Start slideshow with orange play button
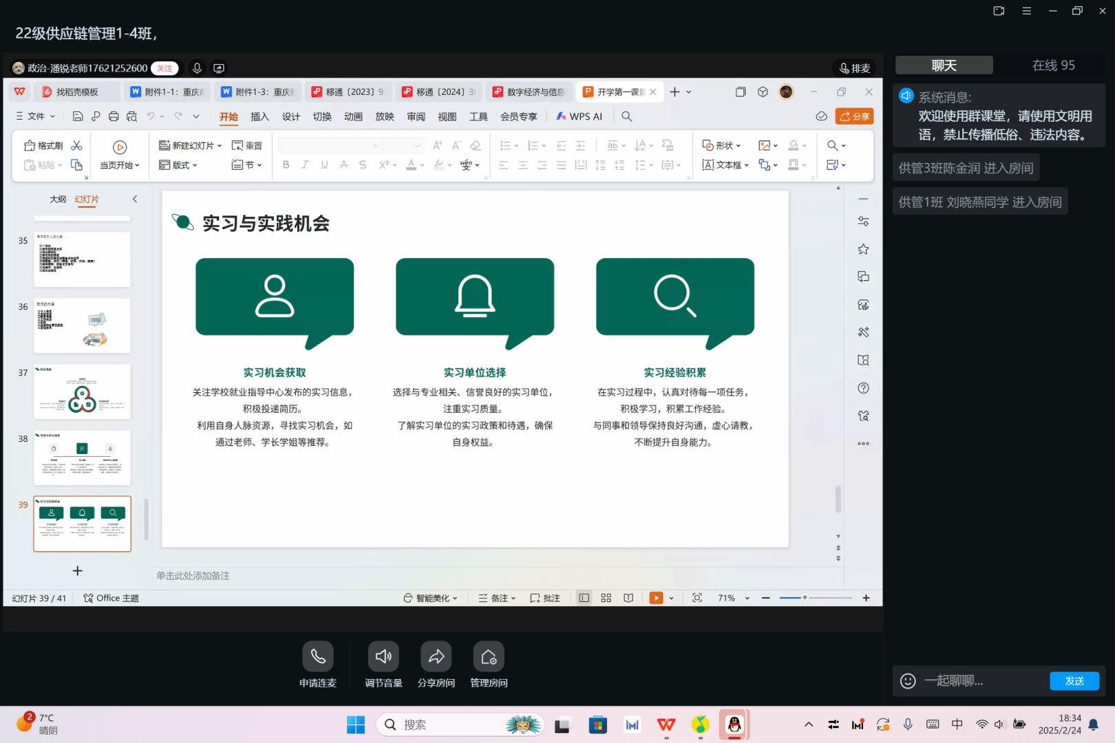1115x743 pixels. tap(656, 598)
